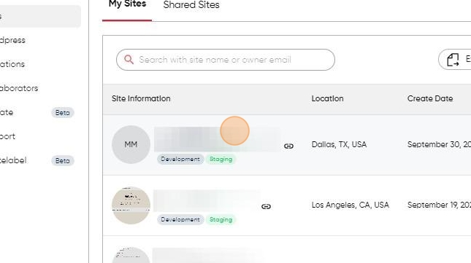The width and height of the screenshot is (471, 263).
Task: Sort by the Location column header
Action: [x=327, y=98]
